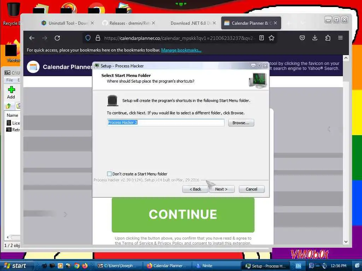Open the Firefox extensions menu
The height and width of the screenshot is (271, 362).
tap(328, 38)
